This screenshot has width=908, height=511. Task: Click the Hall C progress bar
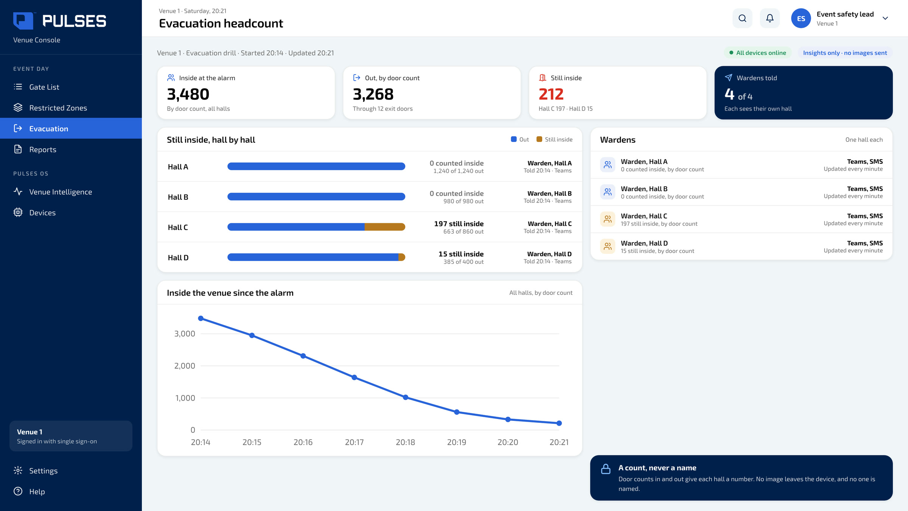pyautogui.click(x=316, y=227)
